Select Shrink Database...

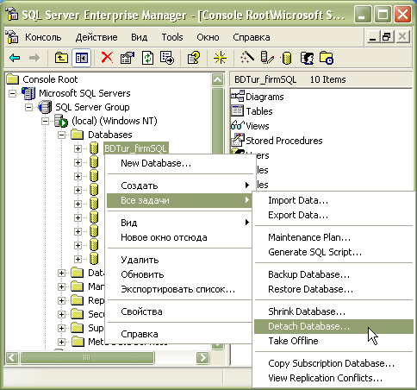[333, 311]
